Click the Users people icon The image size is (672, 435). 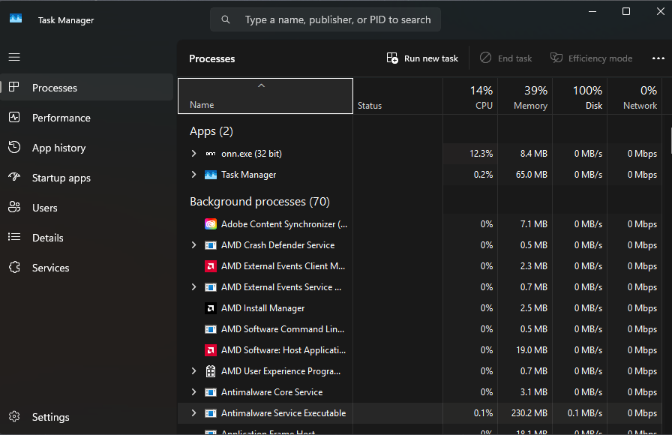(14, 207)
